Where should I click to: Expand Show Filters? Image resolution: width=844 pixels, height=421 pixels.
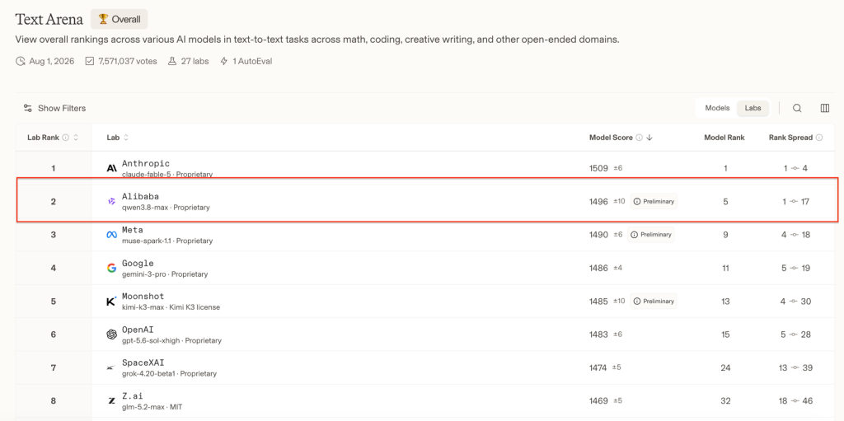[x=54, y=108]
